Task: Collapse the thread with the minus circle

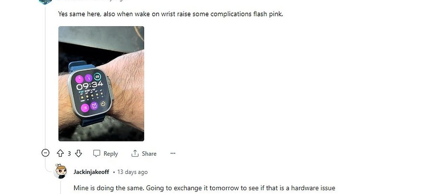Action: (x=45, y=153)
